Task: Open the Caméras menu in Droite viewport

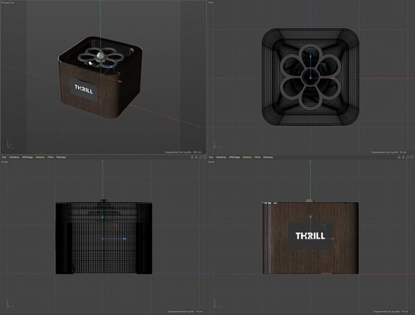Action: click(15, 158)
